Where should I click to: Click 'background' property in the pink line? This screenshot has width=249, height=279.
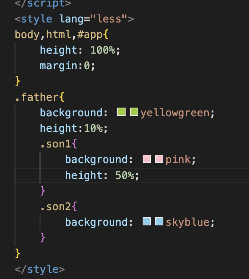[97, 160]
